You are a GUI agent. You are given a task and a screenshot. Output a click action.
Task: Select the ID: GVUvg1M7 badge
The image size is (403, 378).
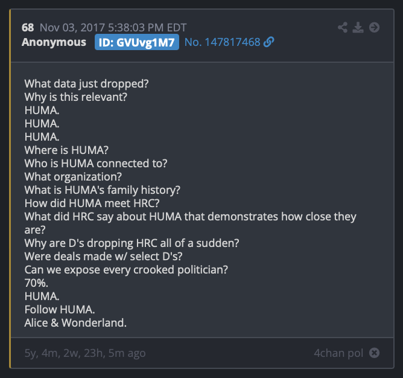(137, 42)
